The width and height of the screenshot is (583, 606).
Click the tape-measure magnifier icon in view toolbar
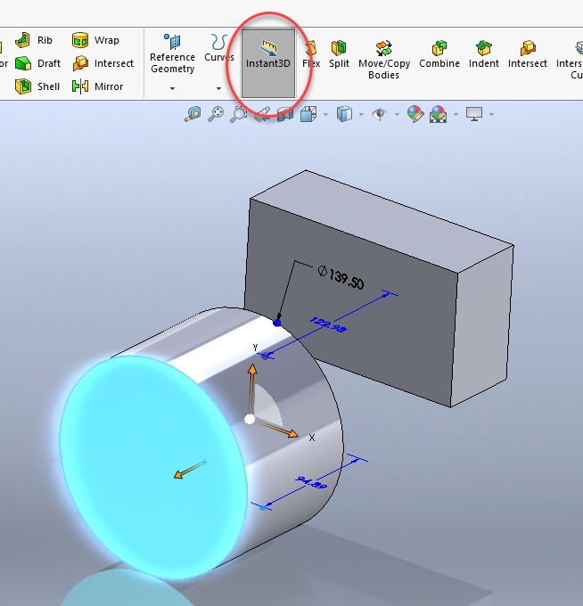point(193,114)
